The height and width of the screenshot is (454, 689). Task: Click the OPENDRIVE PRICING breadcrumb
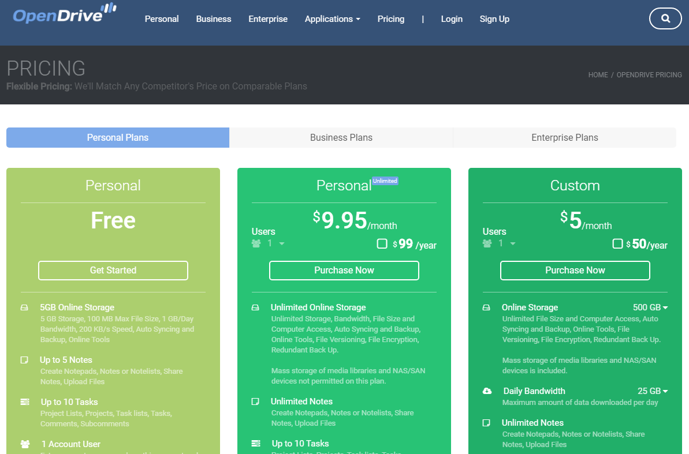[x=649, y=74]
